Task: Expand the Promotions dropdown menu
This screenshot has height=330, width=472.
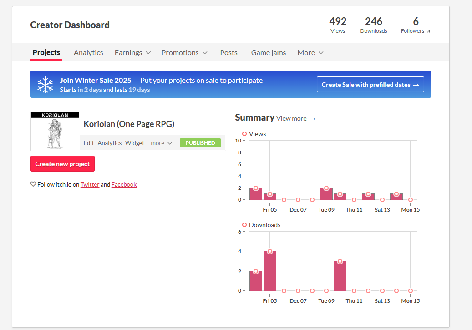Action: pyautogui.click(x=184, y=53)
